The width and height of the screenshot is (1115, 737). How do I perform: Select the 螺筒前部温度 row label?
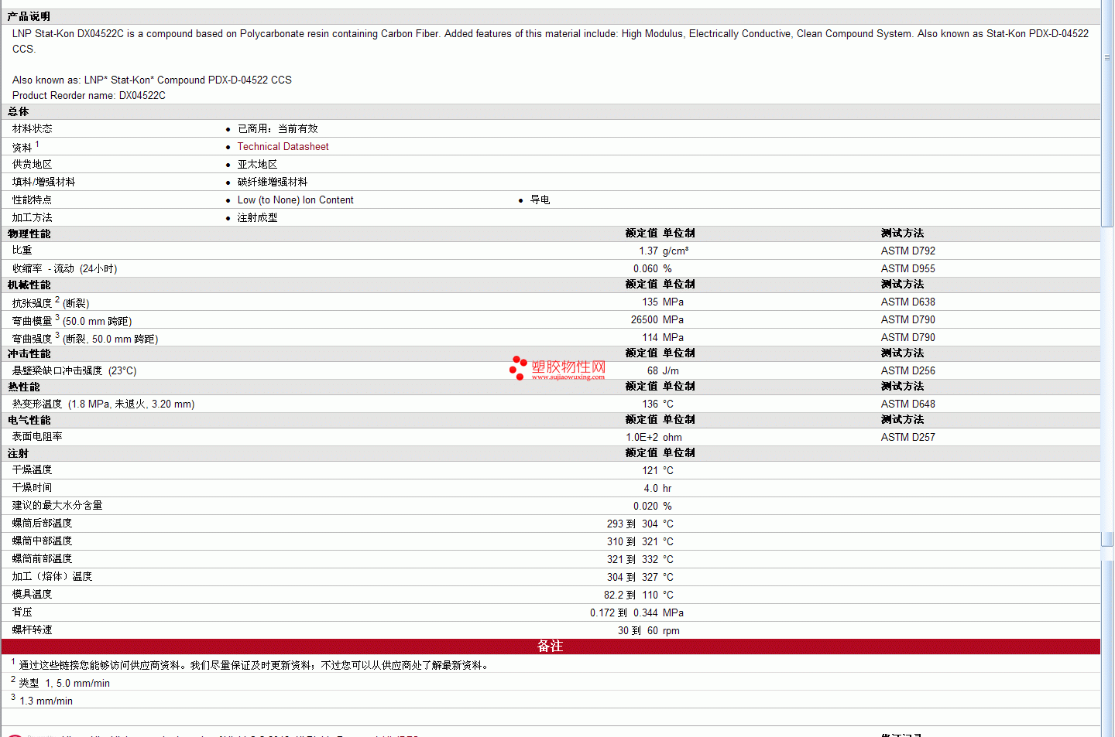tap(42, 558)
